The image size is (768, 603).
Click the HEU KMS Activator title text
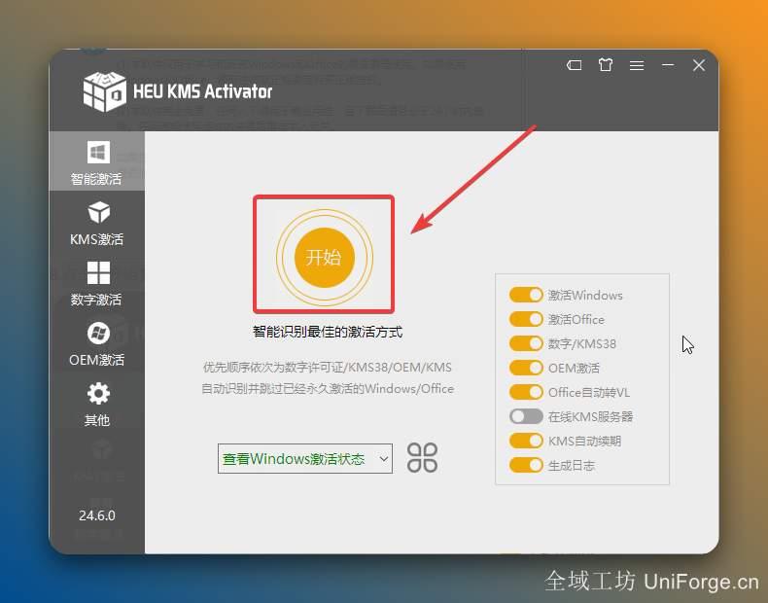tap(203, 91)
